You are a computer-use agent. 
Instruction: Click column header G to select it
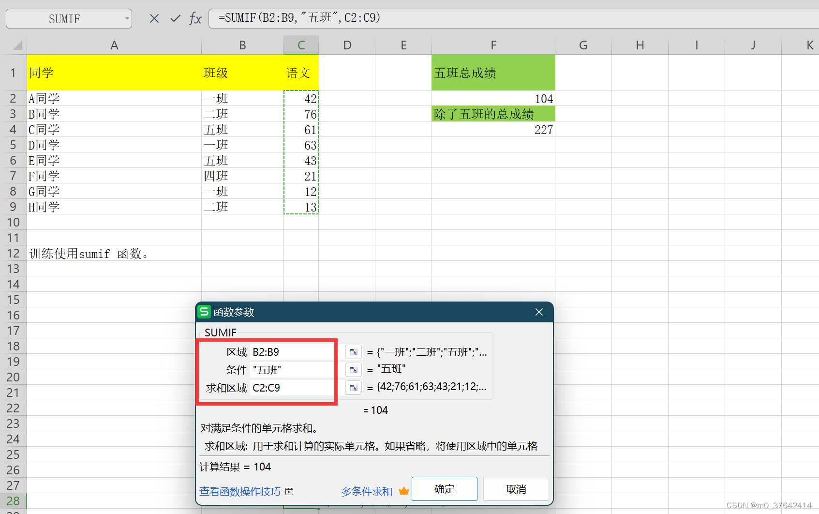pyautogui.click(x=582, y=45)
